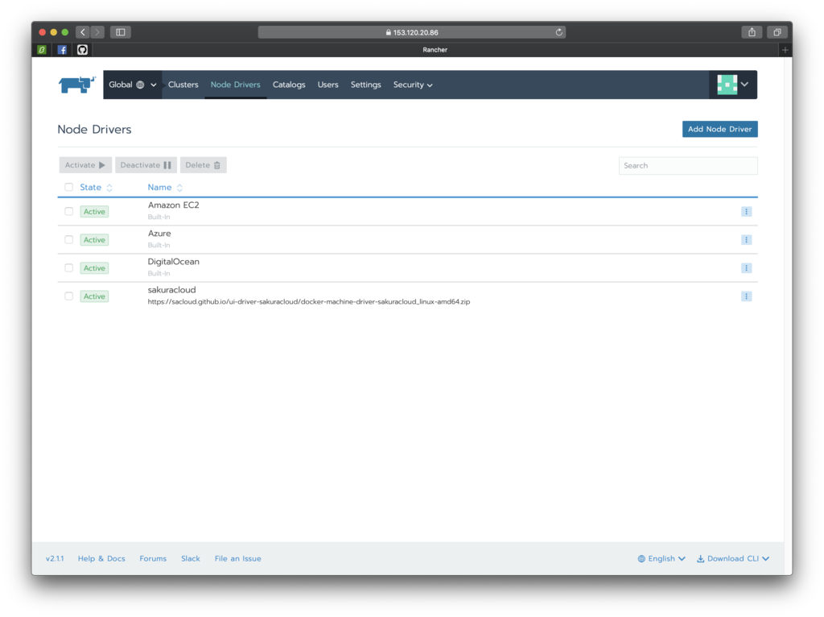Open the Clusters tab
824x617 pixels.
(x=183, y=85)
